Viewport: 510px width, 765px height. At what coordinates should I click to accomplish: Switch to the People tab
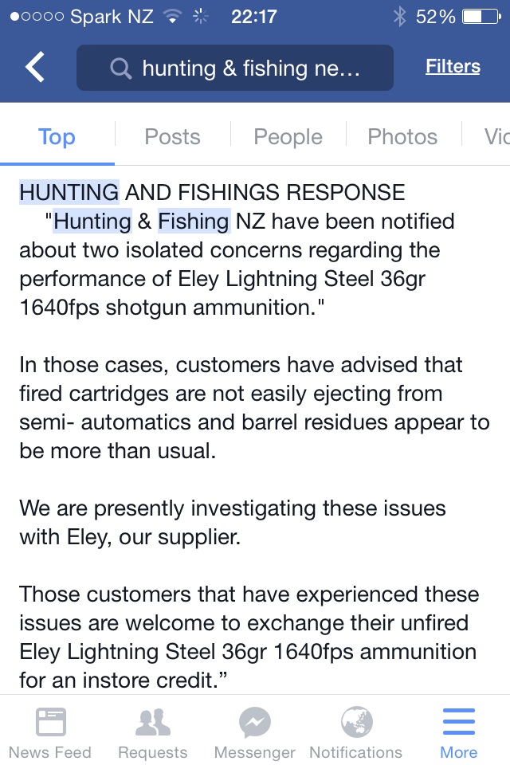click(x=288, y=136)
